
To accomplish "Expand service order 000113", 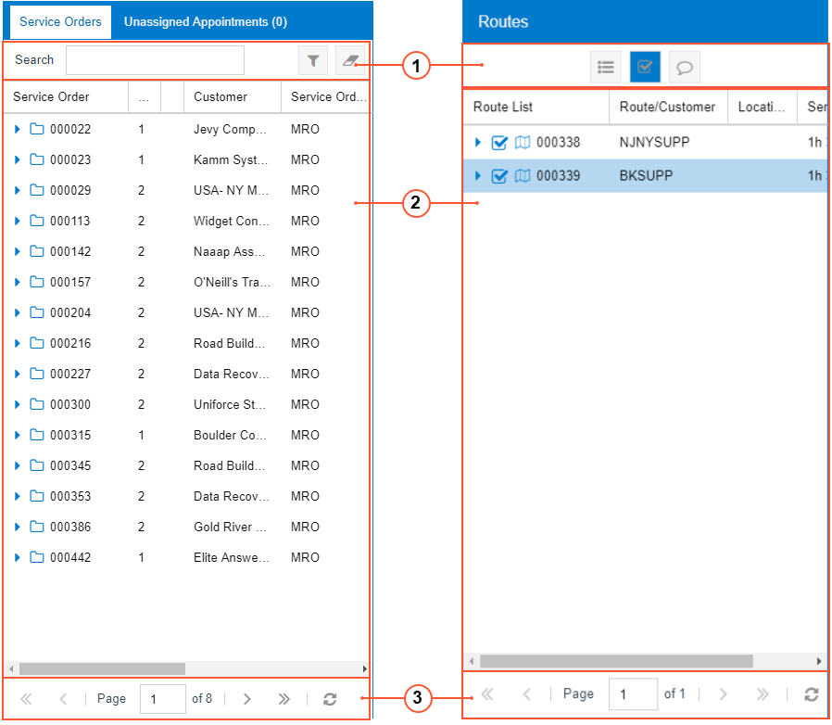I will 18,222.
